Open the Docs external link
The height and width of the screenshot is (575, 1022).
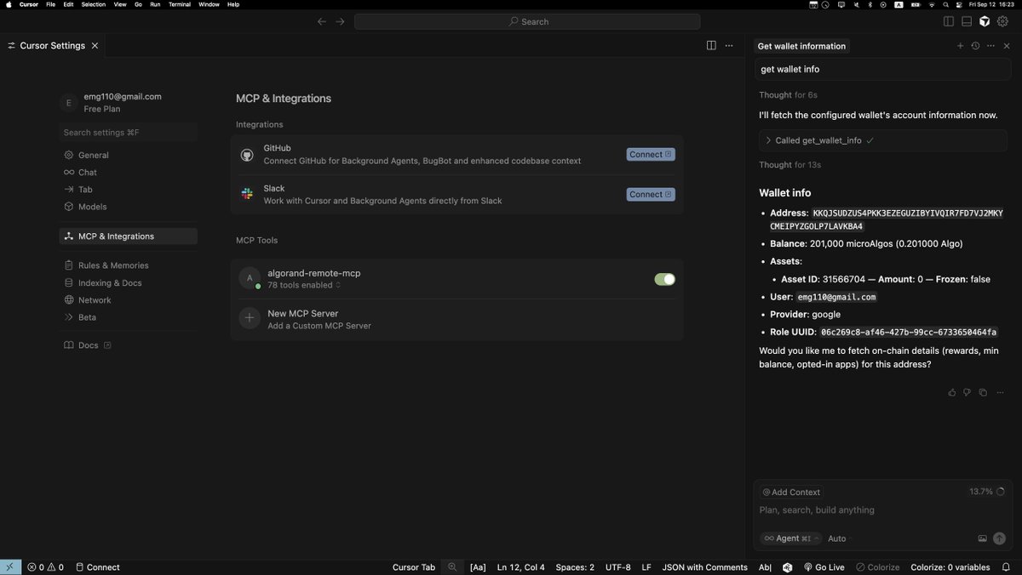pos(89,345)
